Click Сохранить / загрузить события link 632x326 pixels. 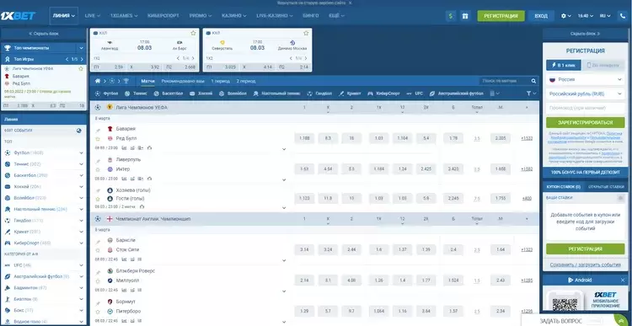tap(586, 265)
